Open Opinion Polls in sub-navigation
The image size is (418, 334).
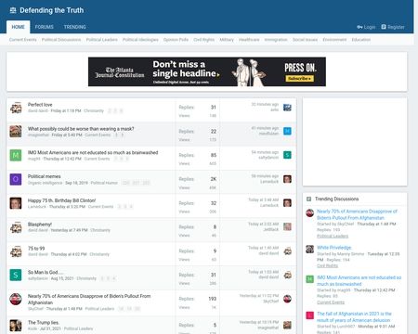click(x=176, y=40)
